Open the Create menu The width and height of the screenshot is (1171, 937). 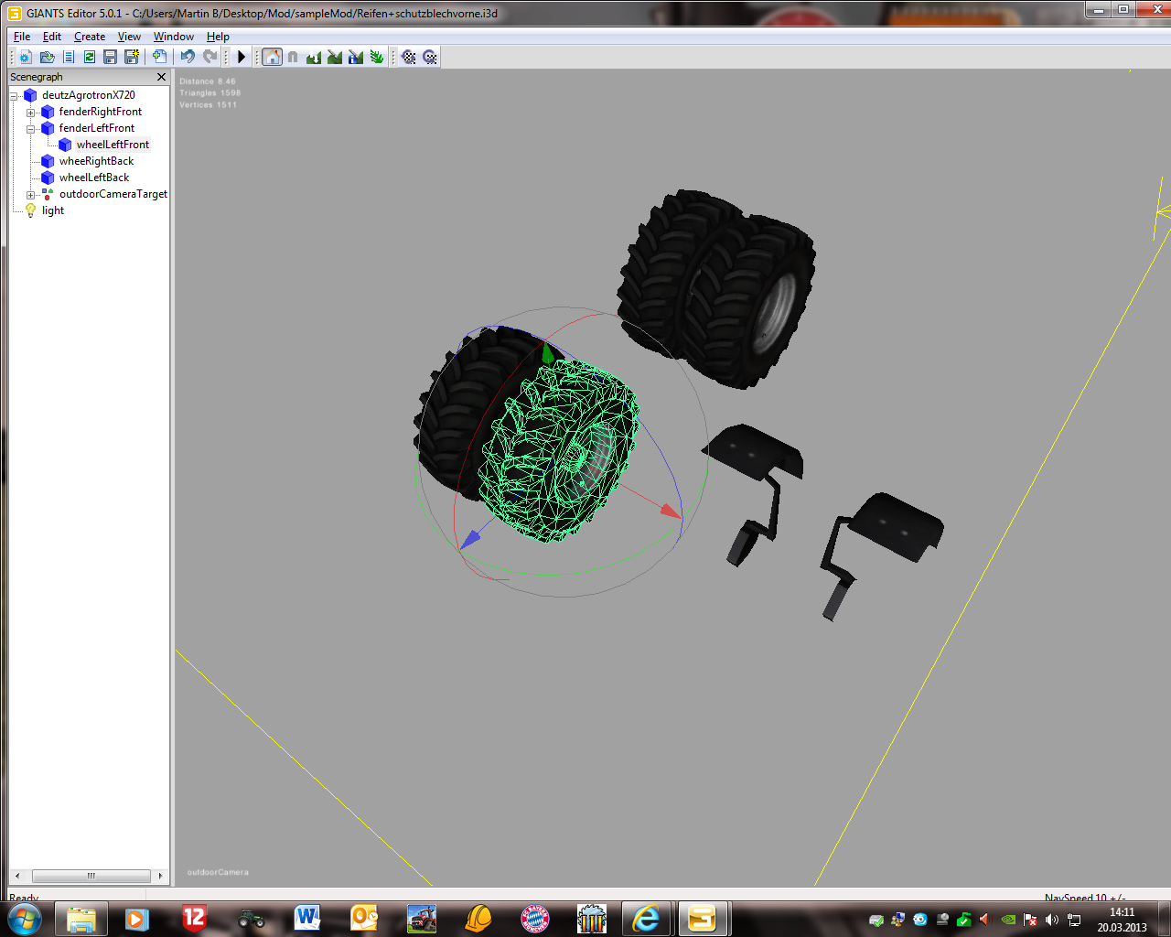click(x=90, y=37)
